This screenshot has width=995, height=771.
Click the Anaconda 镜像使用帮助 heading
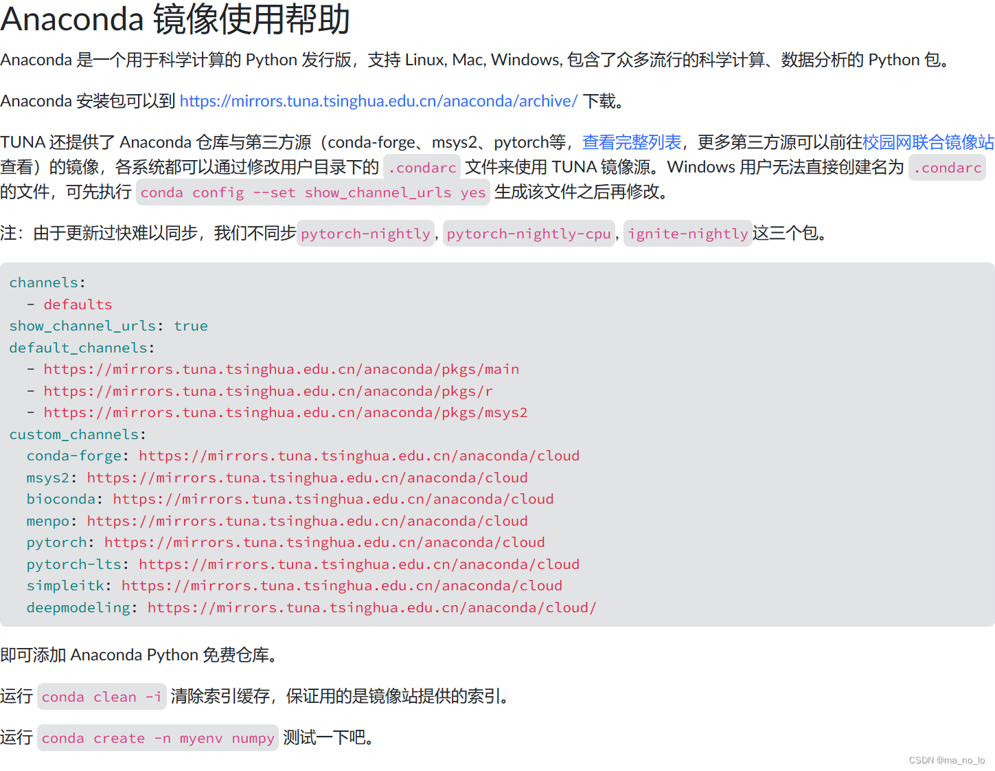click(176, 19)
